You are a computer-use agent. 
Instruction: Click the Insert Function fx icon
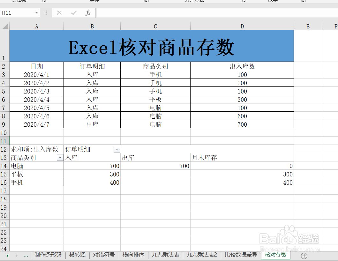coord(88,13)
